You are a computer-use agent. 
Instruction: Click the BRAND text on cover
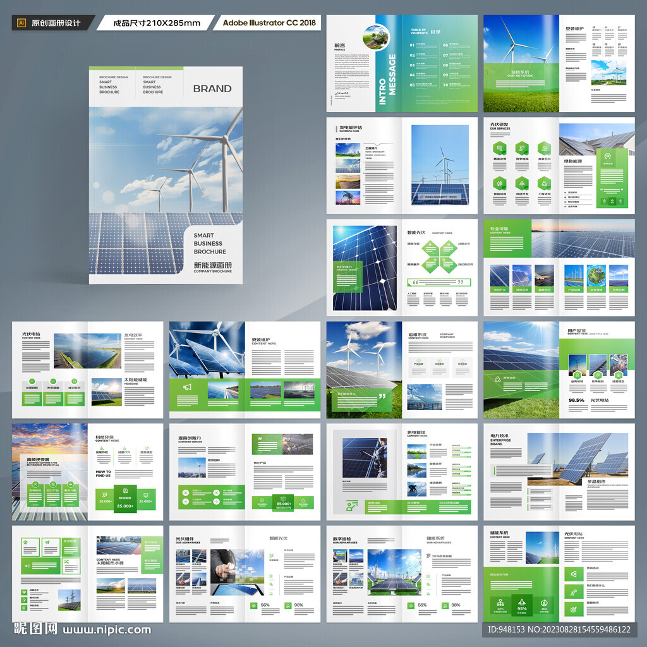tap(212, 88)
